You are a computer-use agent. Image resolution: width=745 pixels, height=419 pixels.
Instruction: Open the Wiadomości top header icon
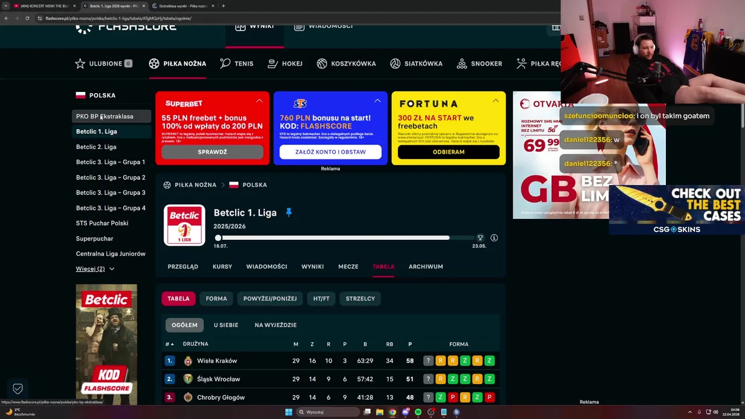[x=299, y=26]
